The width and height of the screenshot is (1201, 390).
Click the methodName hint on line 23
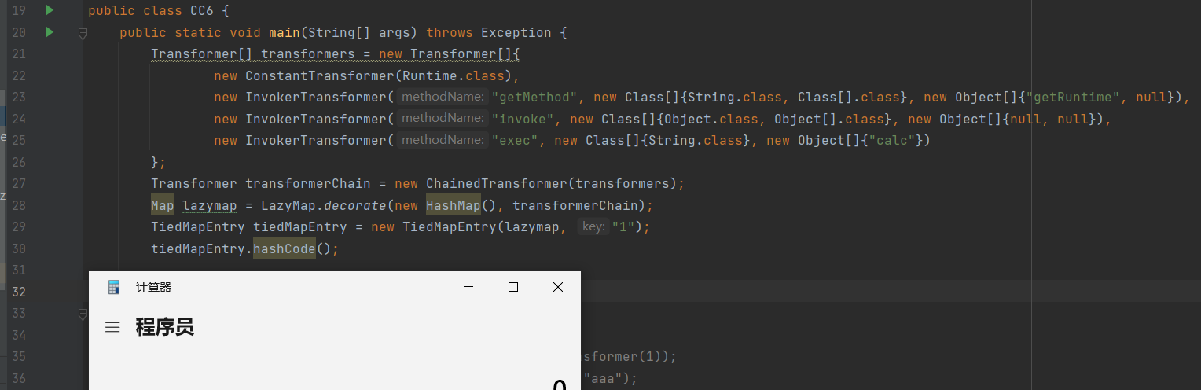coord(442,97)
